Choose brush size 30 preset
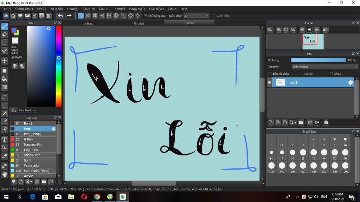The image size is (360, 202). pos(314,154)
